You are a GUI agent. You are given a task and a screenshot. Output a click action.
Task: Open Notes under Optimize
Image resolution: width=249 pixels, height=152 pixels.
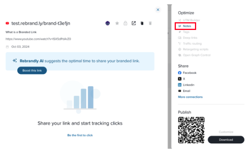click(185, 26)
